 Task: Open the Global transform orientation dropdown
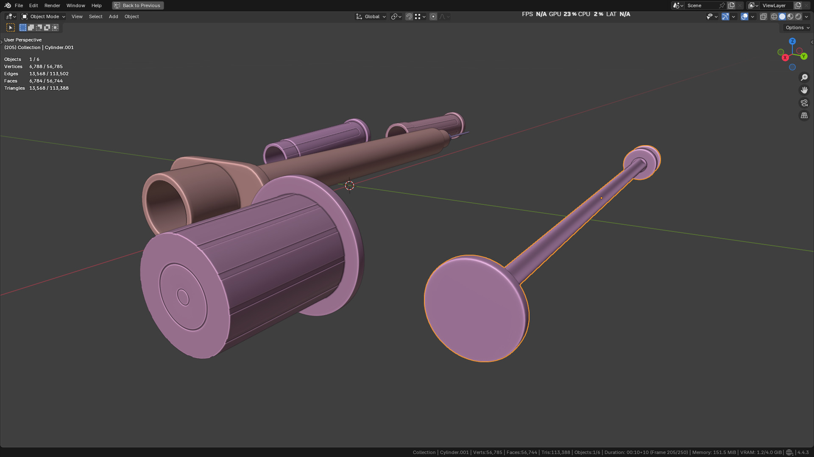[371, 17]
